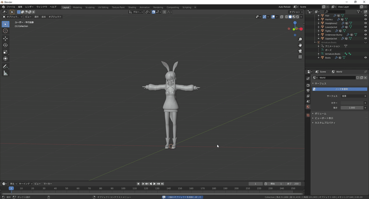
Task: Expand the ビューポート表示 panel
Action: click(323, 118)
